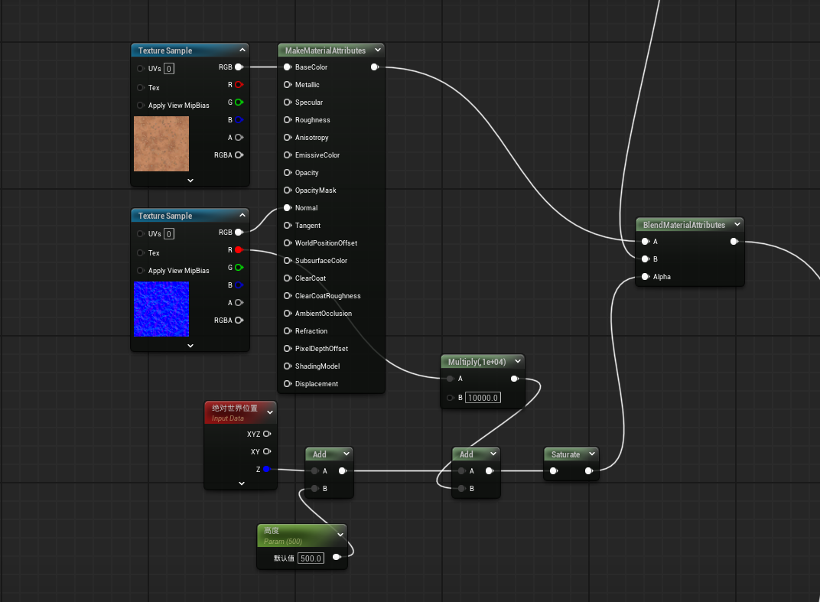The width and height of the screenshot is (820, 602).
Task: Click the BaseColor input pin on MakeMaterialAttributes
Action: 288,67
